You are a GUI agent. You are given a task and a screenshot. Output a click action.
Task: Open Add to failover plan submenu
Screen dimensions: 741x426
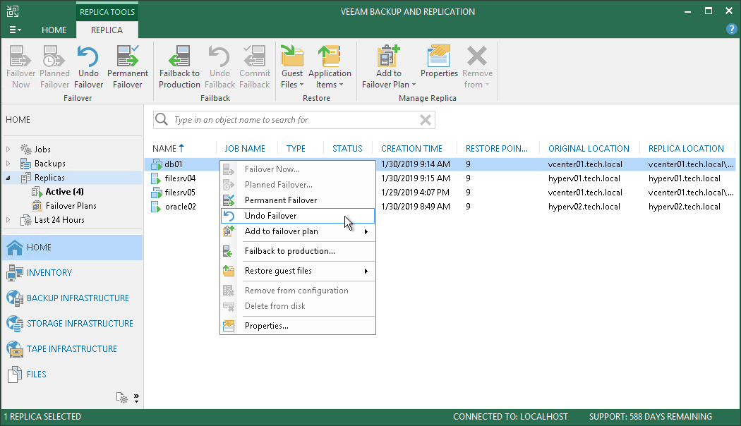click(x=298, y=231)
